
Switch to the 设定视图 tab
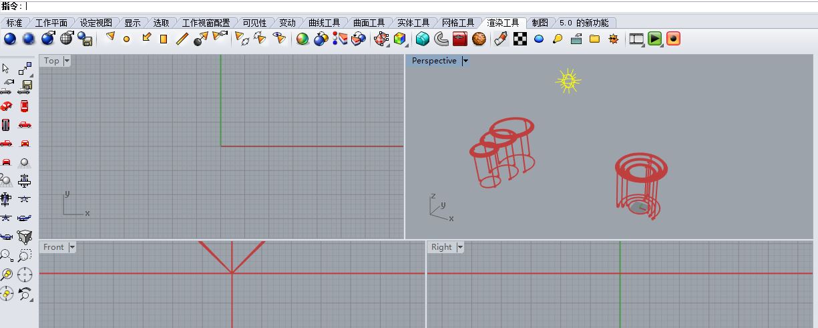tap(95, 23)
